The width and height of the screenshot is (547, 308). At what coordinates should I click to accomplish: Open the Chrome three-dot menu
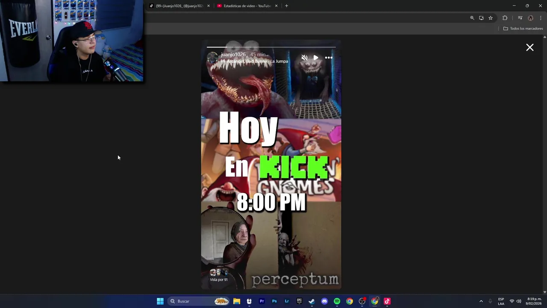(x=541, y=18)
